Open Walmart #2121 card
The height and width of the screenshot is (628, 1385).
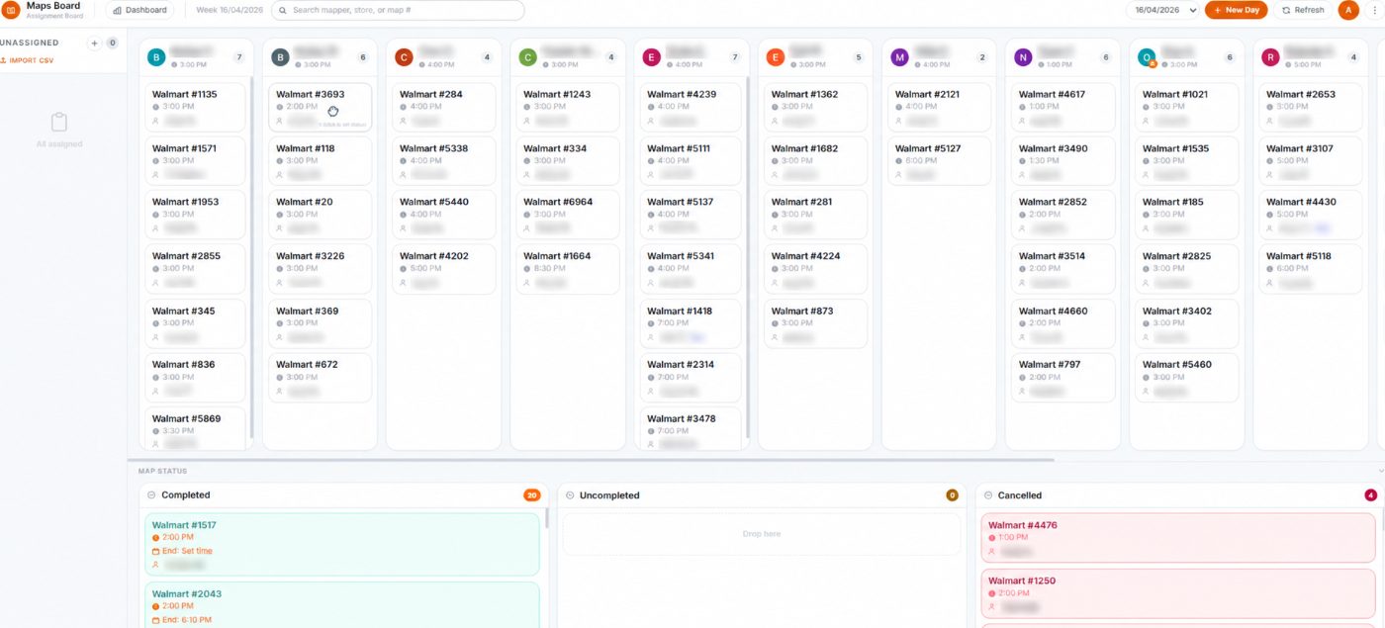[939, 107]
